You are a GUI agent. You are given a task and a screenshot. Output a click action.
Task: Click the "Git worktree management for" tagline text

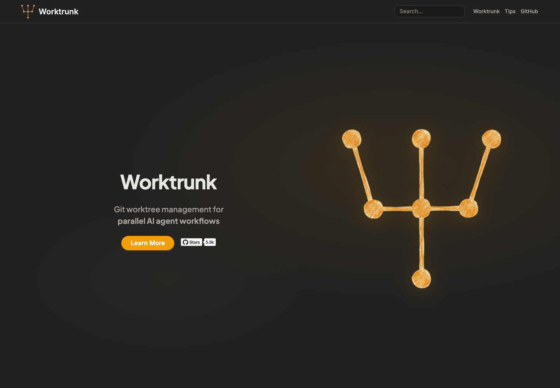pyautogui.click(x=169, y=209)
